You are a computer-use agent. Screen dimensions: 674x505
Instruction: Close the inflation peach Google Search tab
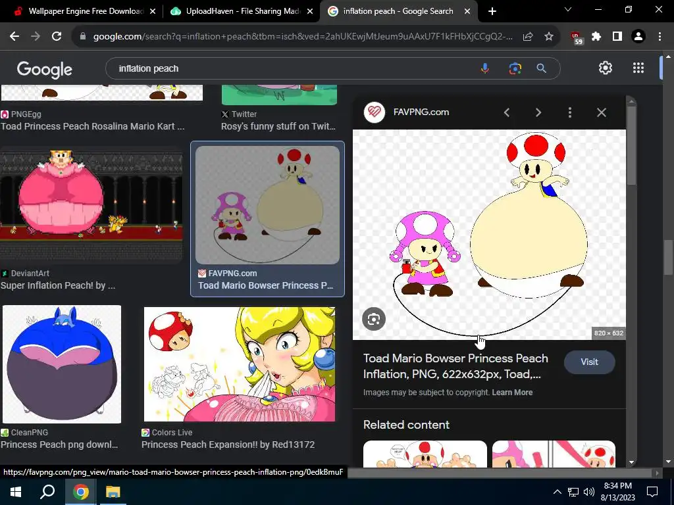coord(467,12)
